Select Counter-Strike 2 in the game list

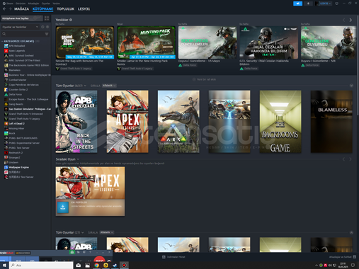click(18, 90)
